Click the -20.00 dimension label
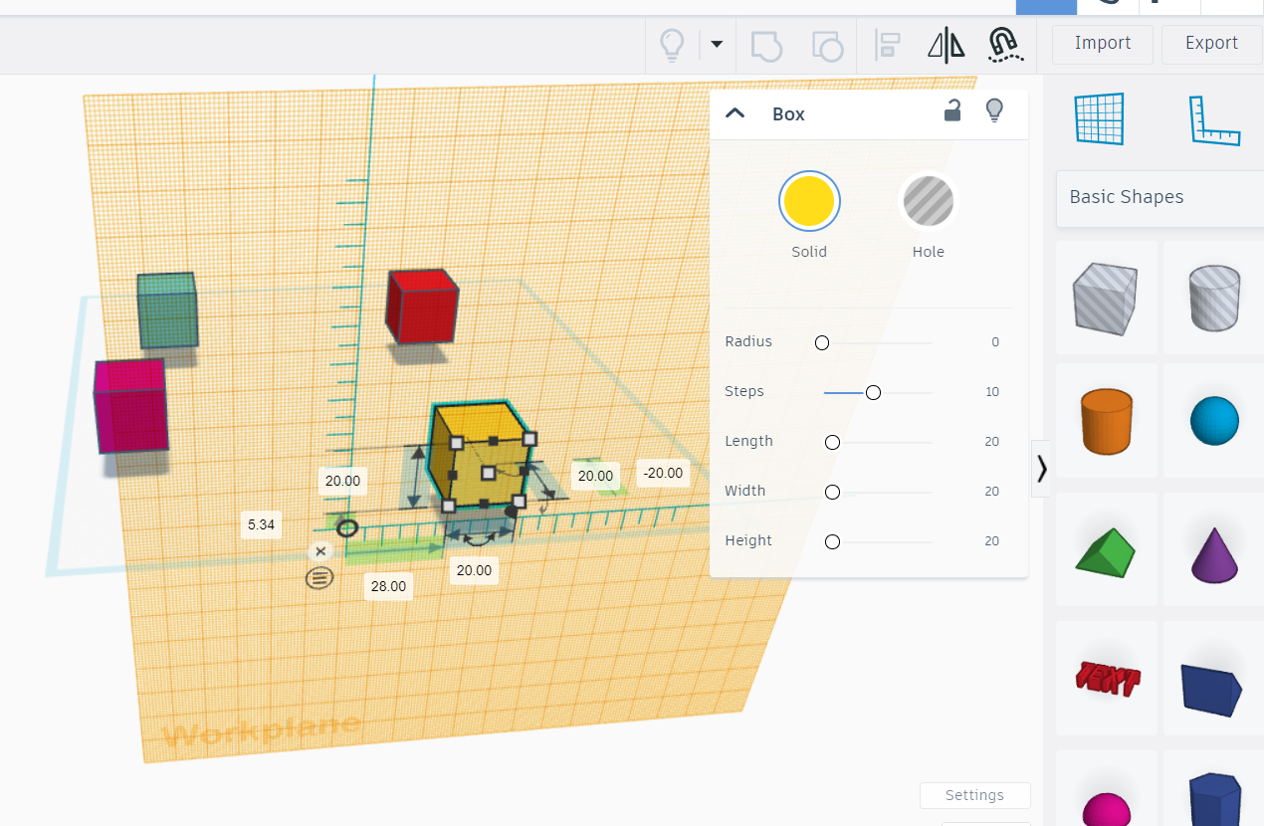This screenshot has width=1264, height=826. click(663, 473)
